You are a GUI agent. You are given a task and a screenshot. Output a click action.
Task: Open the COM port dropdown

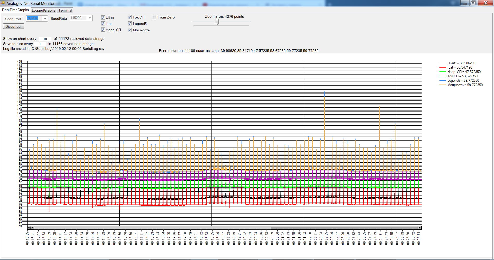(x=45, y=18)
